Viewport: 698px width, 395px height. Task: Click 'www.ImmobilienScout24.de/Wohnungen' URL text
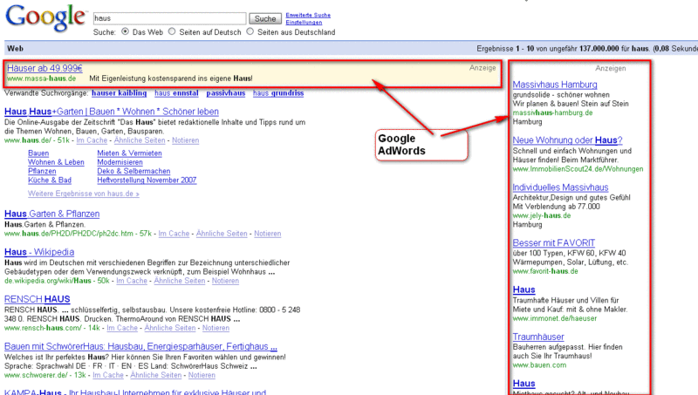click(x=578, y=169)
